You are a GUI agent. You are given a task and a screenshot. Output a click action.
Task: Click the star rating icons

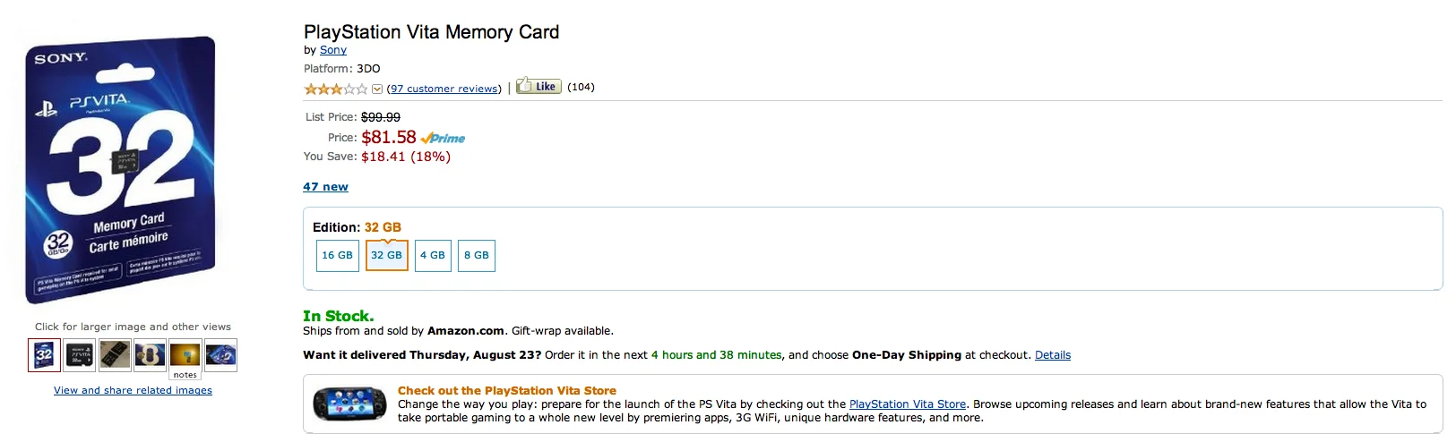336,89
